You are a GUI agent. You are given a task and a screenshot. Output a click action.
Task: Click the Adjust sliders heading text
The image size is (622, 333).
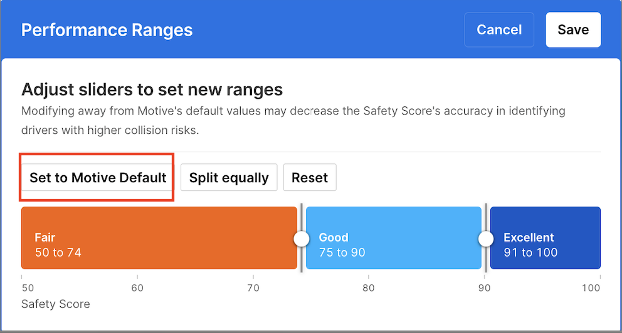(152, 90)
